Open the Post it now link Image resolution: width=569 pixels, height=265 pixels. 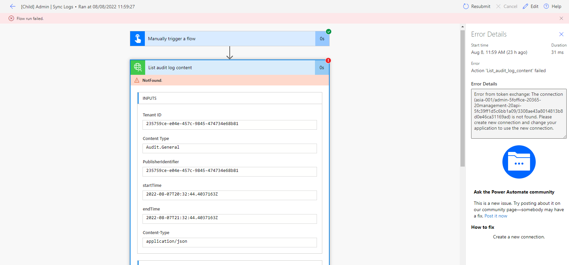(x=496, y=216)
